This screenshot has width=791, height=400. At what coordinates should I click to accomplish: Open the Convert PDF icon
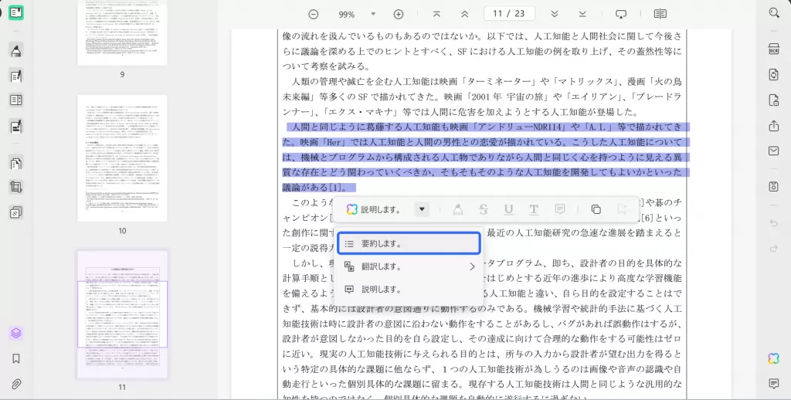pyautogui.click(x=774, y=75)
